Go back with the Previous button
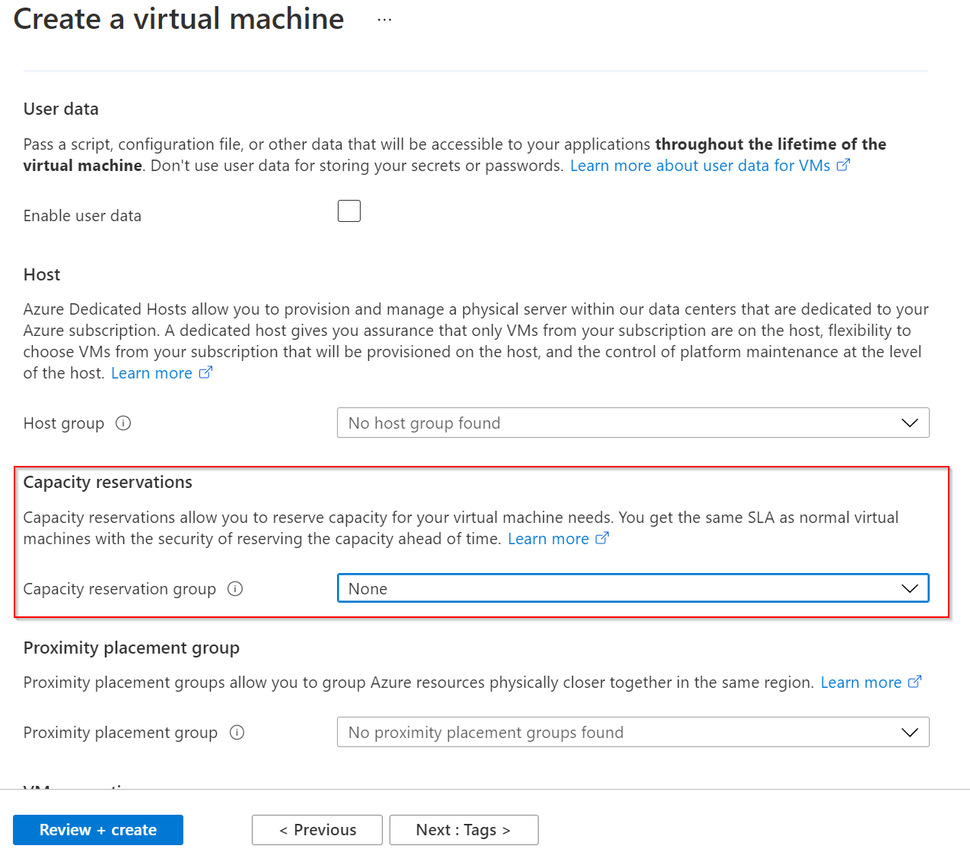 click(317, 830)
